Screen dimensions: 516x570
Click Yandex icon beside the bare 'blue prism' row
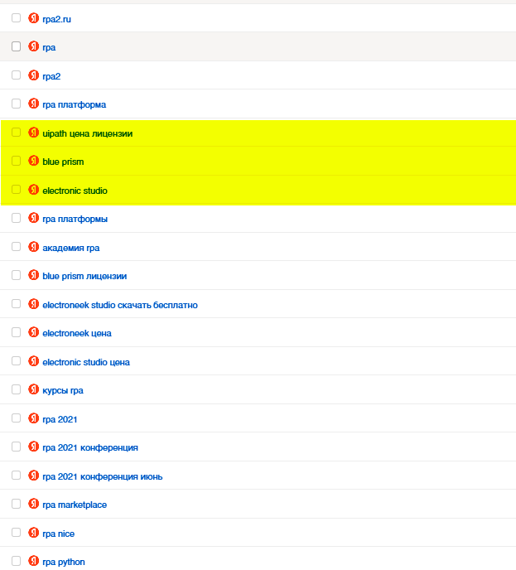pos(33,161)
